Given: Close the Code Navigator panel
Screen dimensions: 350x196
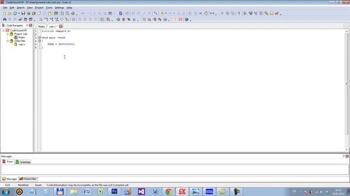Looking at the screenshot, I should point(31,26).
